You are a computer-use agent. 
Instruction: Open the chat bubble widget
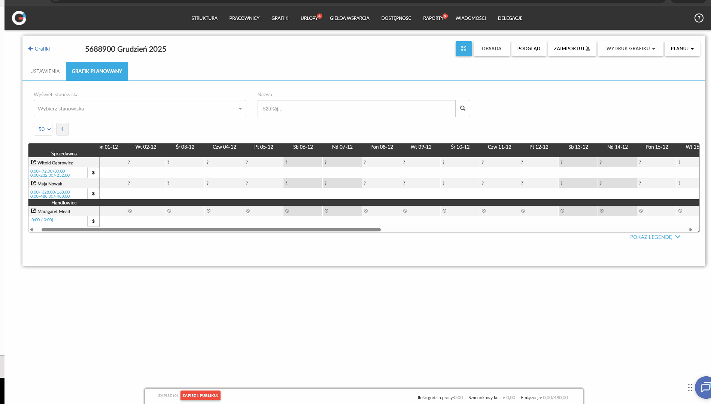(705, 387)
